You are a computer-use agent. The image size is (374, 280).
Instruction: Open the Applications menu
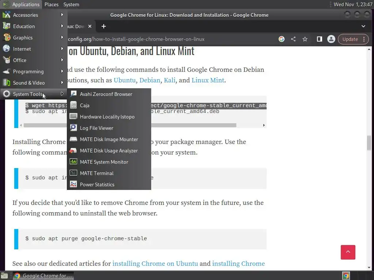tap(21, 4)
